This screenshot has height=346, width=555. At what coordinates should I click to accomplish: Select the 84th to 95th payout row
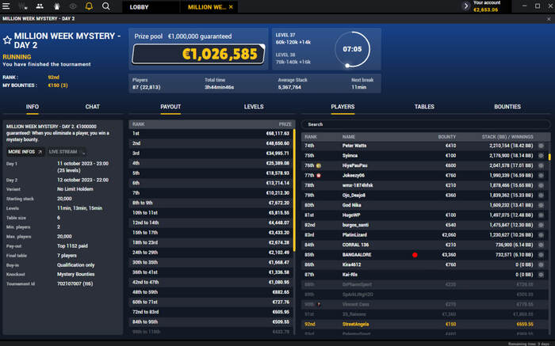[x=211, y=321]
